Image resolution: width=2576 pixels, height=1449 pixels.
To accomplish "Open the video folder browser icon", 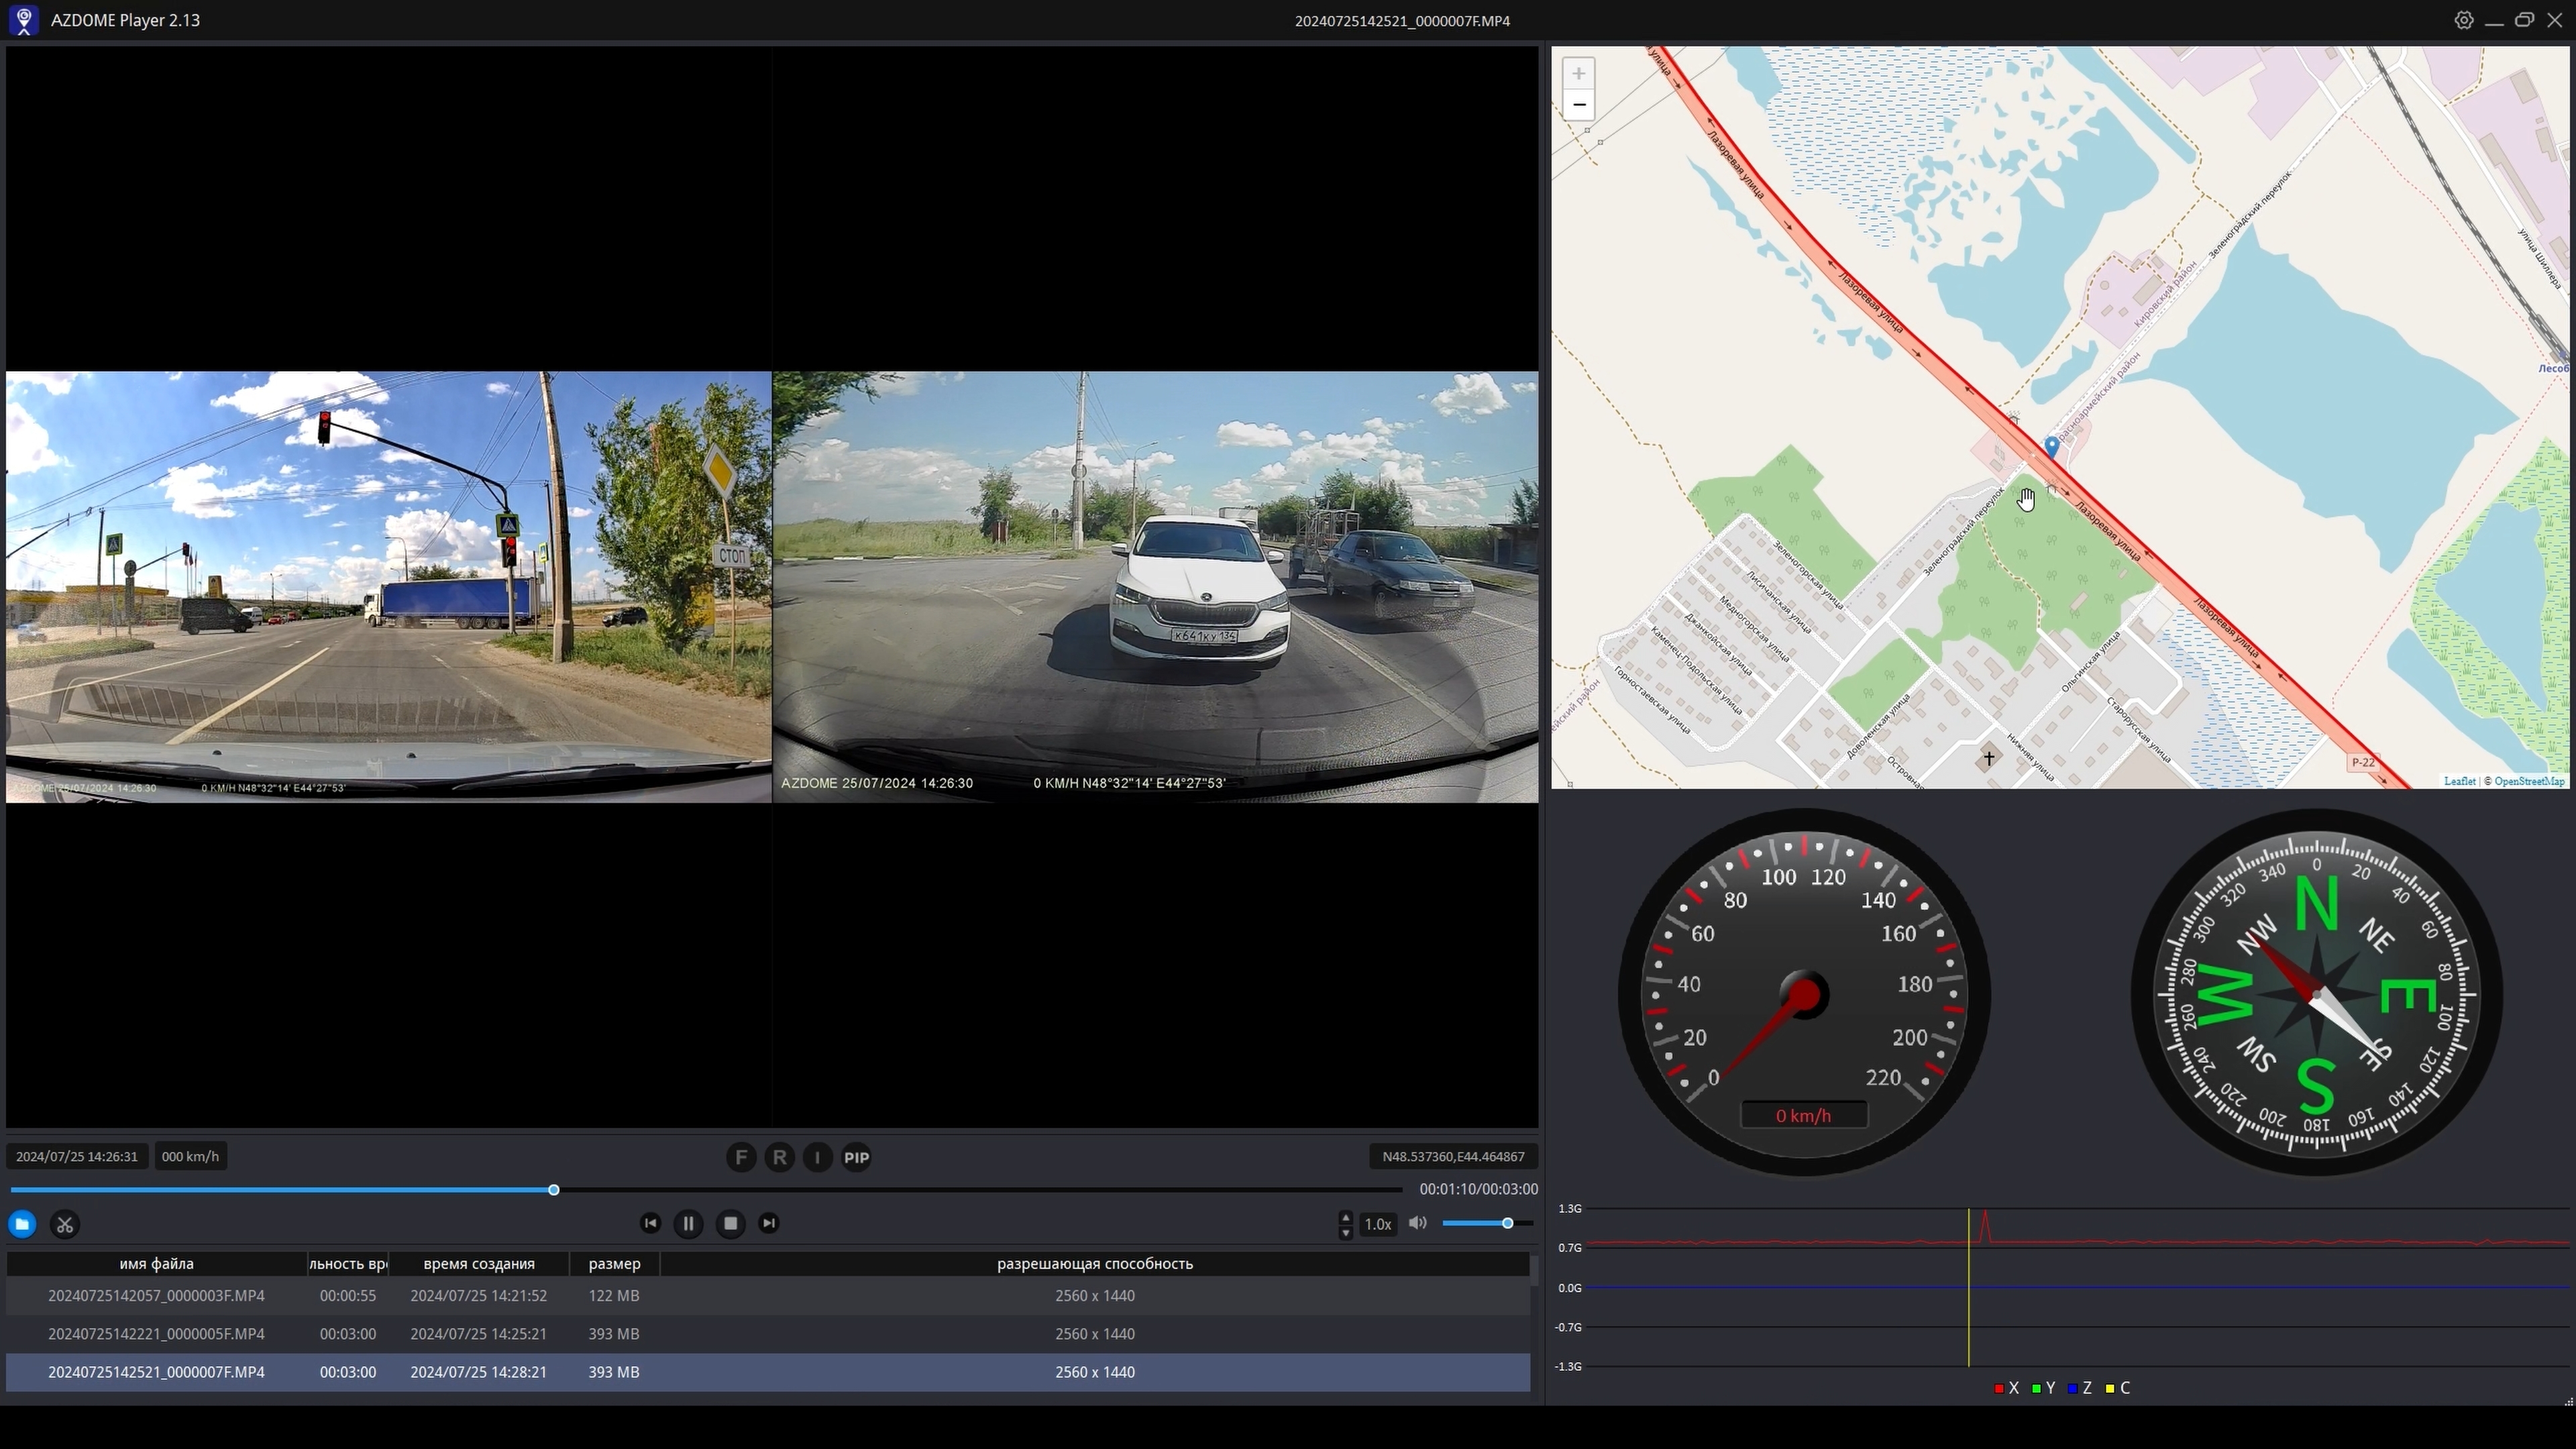I will [x=22, y=1224].
